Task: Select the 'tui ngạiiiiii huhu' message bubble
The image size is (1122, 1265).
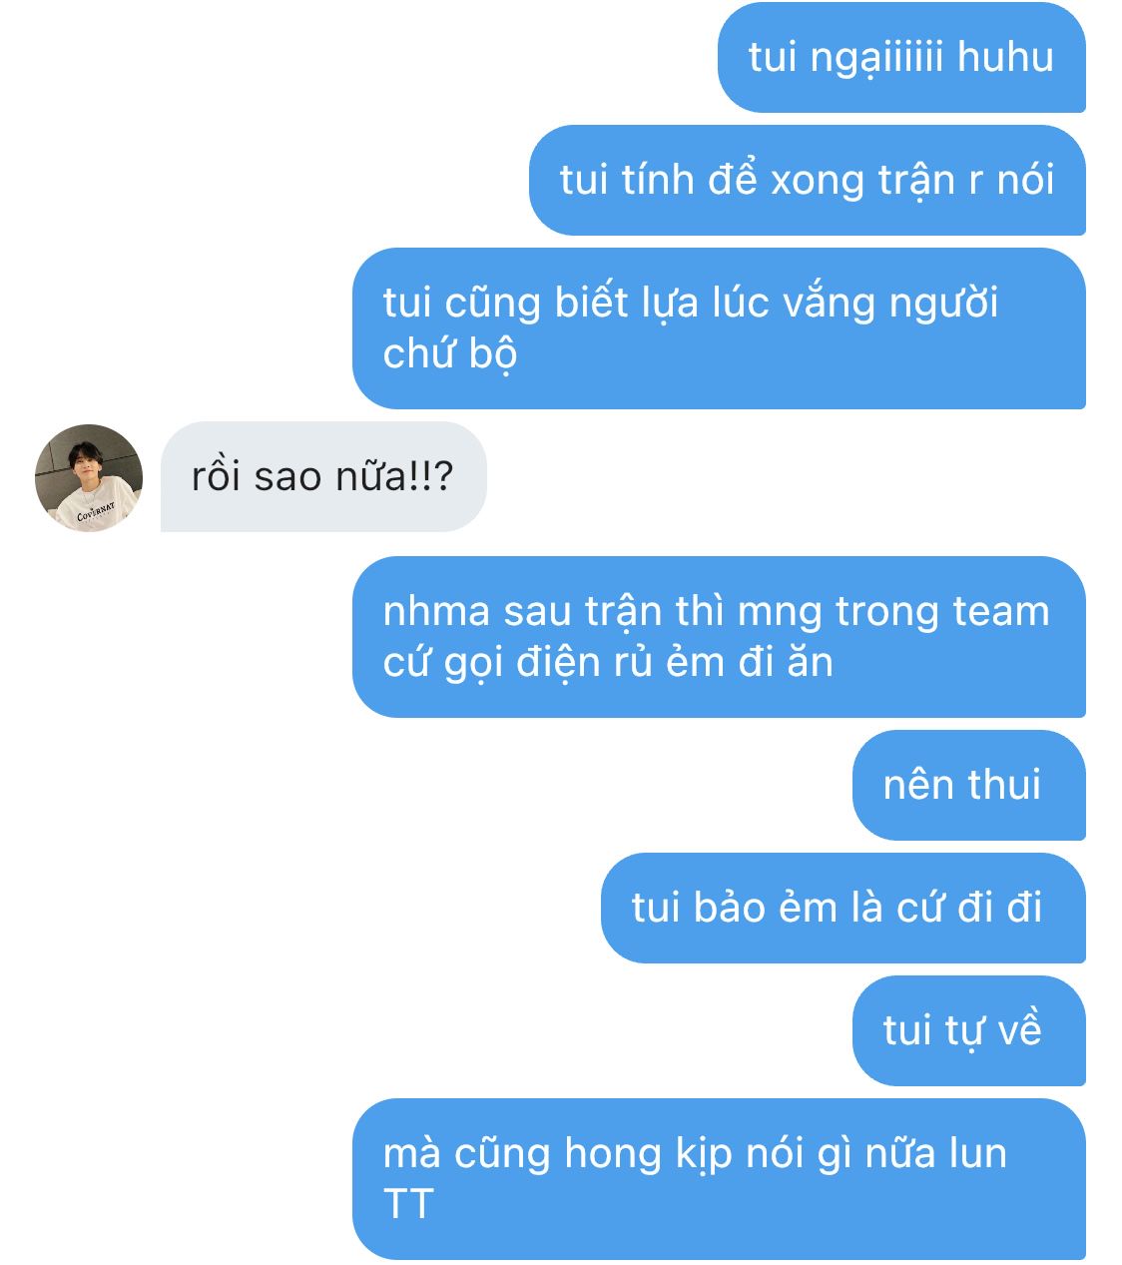Action: tap(901, 57)
